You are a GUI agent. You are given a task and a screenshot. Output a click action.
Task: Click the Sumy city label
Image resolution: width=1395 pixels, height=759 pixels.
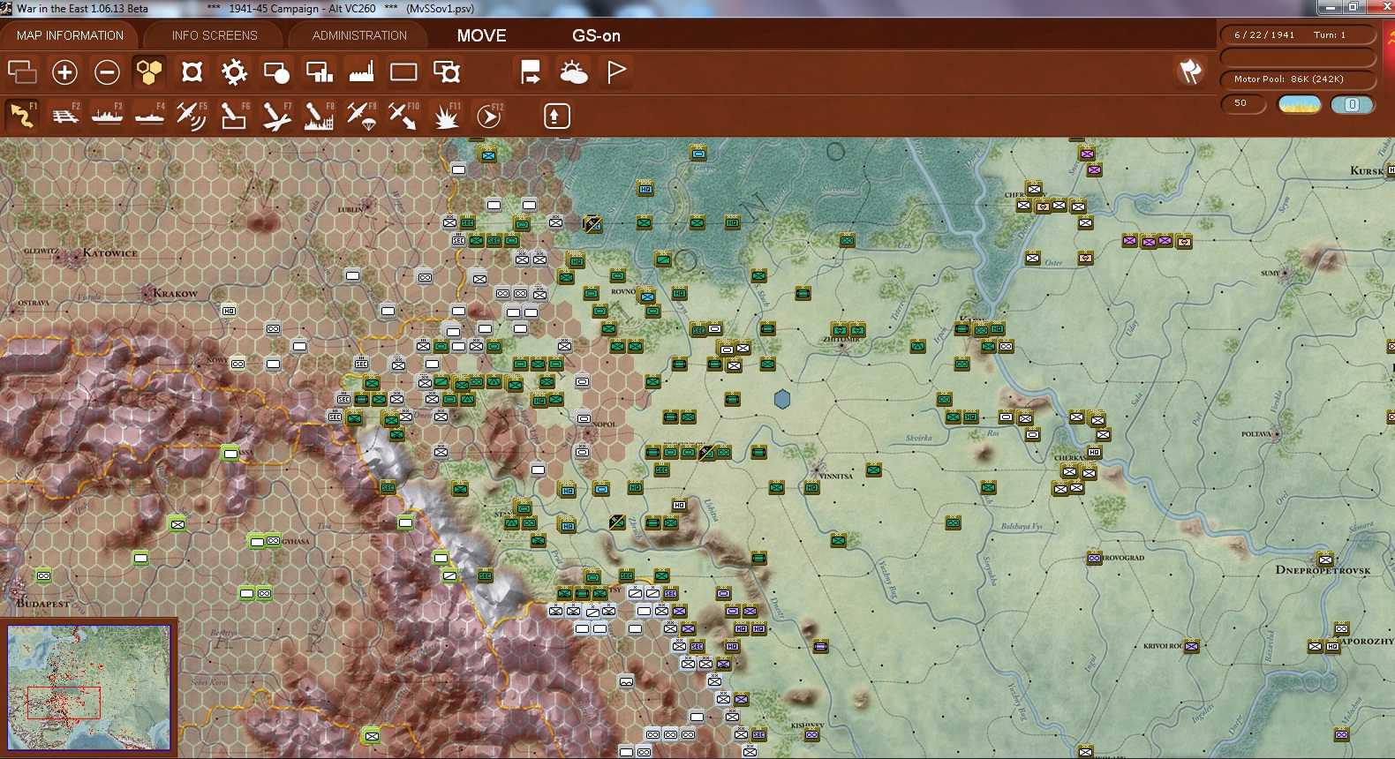(x=1270, y=274)
